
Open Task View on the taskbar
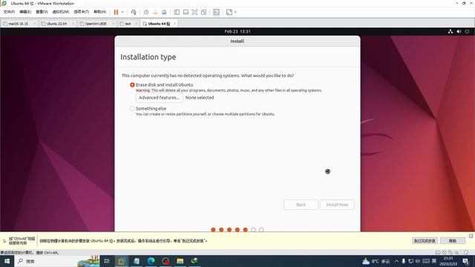pyautogui.click(x=107, y=261)
